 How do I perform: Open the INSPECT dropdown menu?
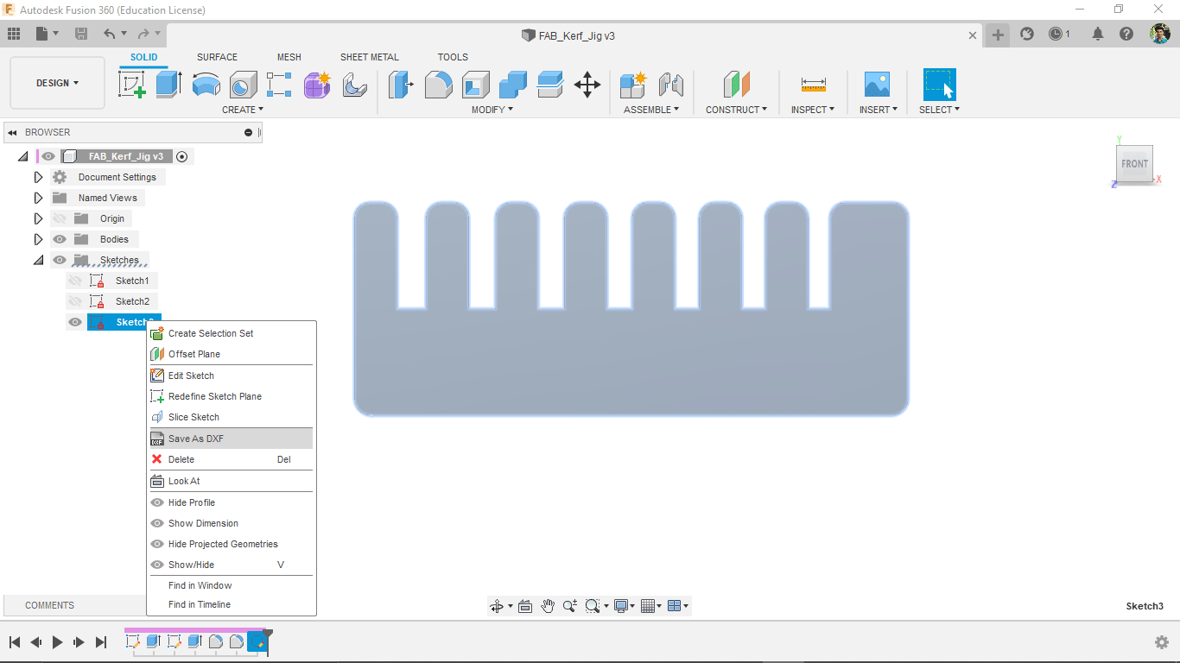pos(813,110)
